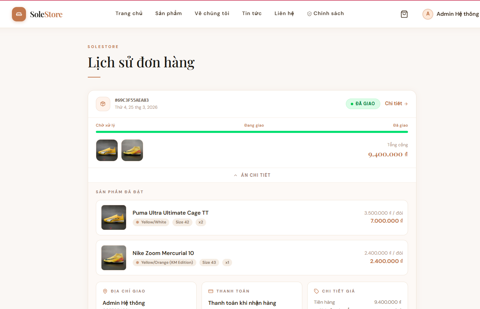Click the total amount 9.400.000 đ under Tổng cộng

click(388, 154)
